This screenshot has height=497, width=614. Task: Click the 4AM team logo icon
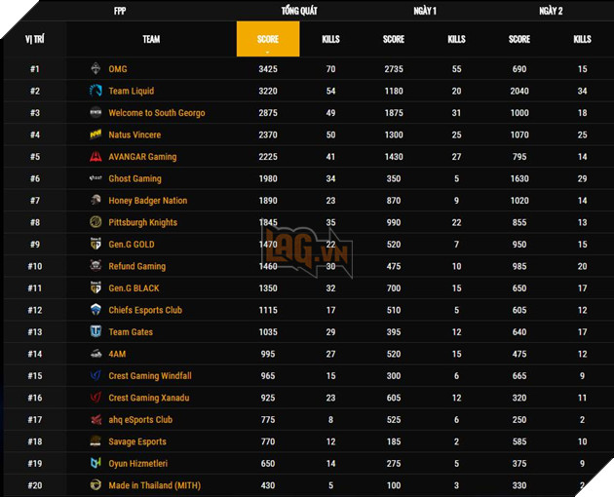(x=96, y=354)
